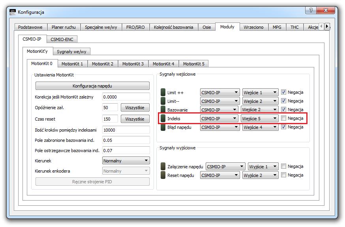Select the MotionKit 1 tab
This screenshot has height=227, width=345.
click(72, 64)
